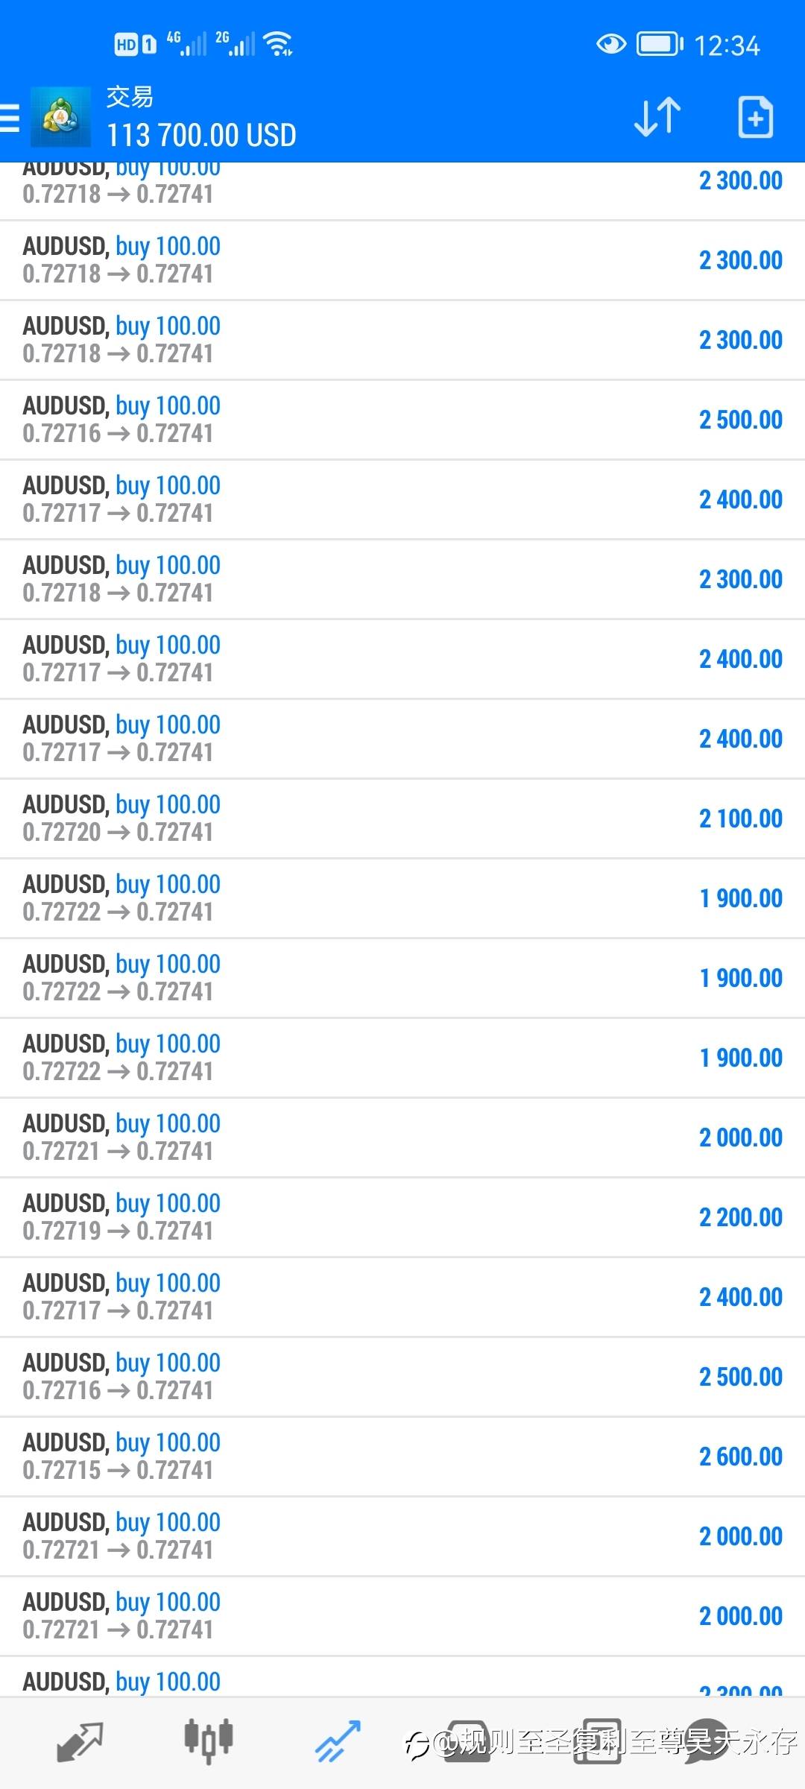
Task: Open the candlestick Chart tab
Action: point(209,1742)
